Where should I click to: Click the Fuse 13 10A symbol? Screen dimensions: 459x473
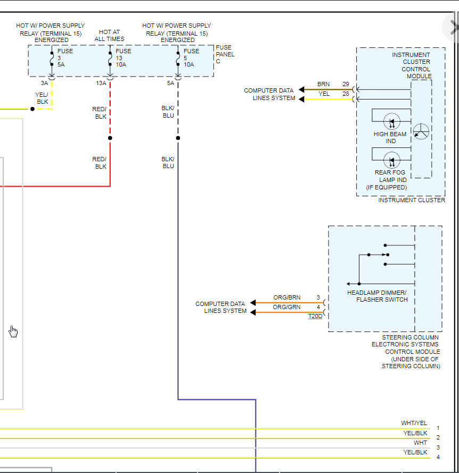(110, 59)
